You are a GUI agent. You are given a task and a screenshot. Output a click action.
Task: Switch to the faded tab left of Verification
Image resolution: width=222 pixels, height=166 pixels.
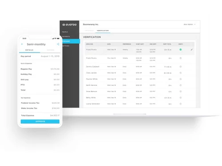coord(89,31)
